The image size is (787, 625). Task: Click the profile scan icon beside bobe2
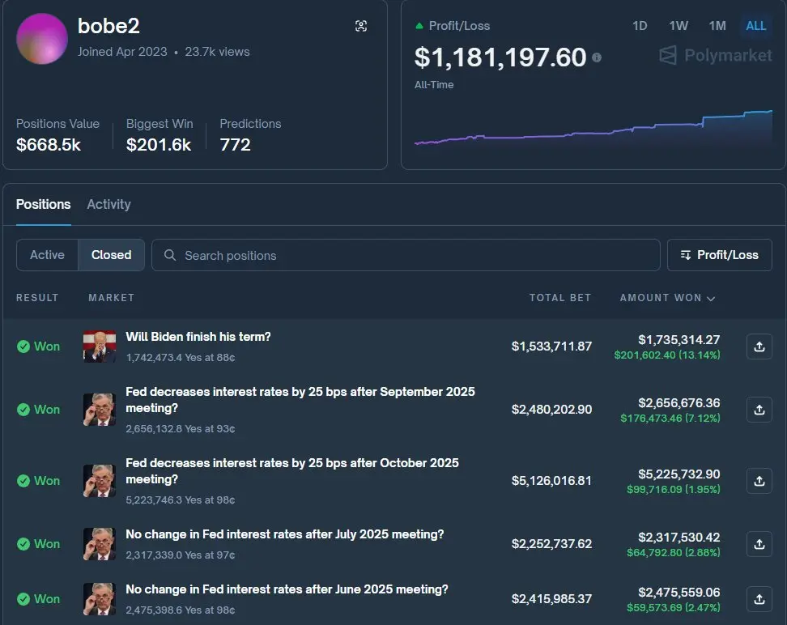click(x=361, y=26)
